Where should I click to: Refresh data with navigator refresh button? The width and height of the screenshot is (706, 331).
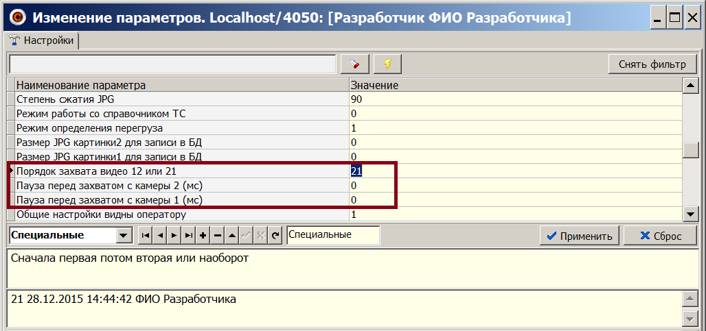[x=275, y=236]
